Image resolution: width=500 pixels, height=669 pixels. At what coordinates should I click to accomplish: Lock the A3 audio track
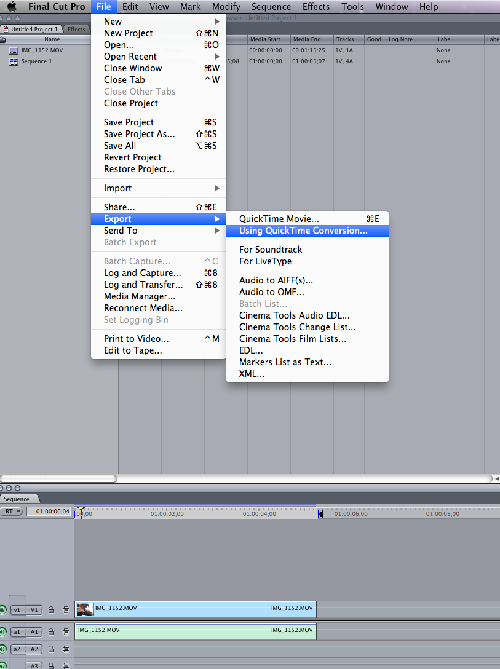(51, 665)
